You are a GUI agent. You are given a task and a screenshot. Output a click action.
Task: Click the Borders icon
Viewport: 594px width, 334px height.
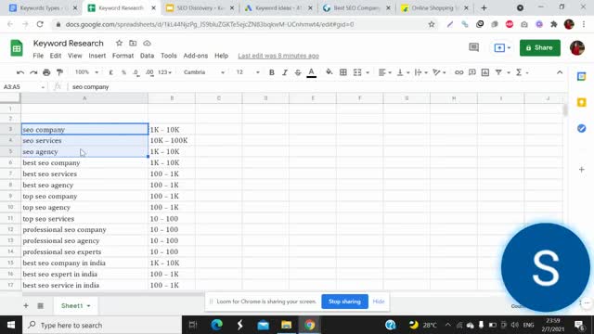point(343,72)
